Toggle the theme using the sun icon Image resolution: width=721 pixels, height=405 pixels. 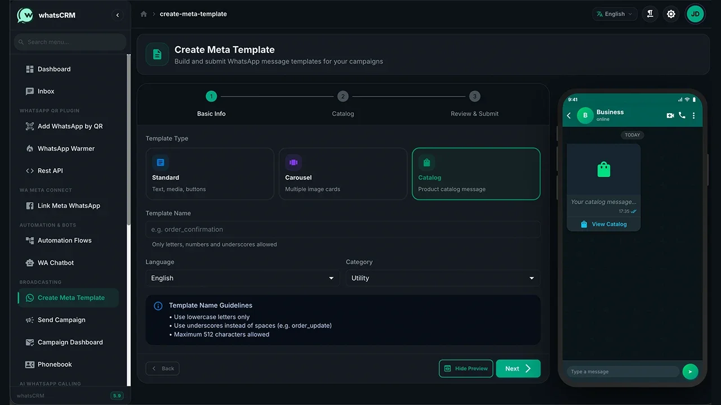671,14
